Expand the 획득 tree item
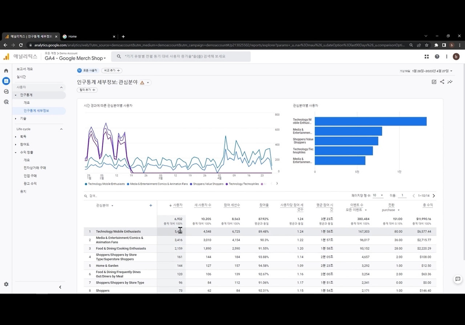Image resolution: width=465 pixels, height=325 pixels. point(16,137)
